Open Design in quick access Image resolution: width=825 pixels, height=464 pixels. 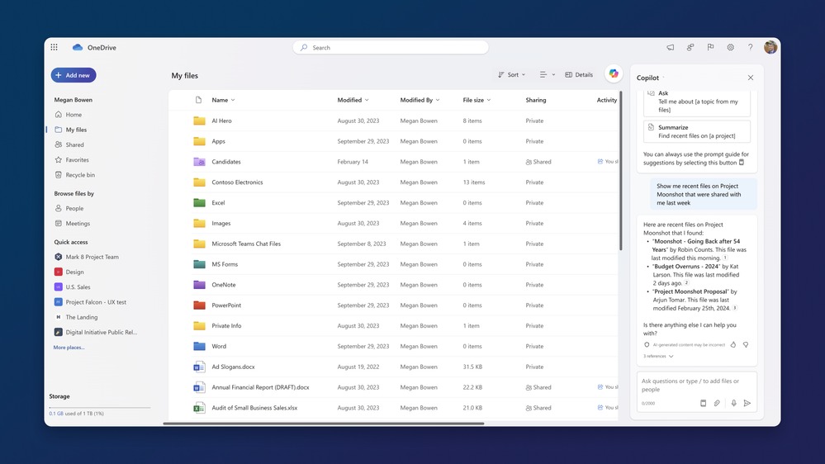pyautogui.click(x=69, y=272)
